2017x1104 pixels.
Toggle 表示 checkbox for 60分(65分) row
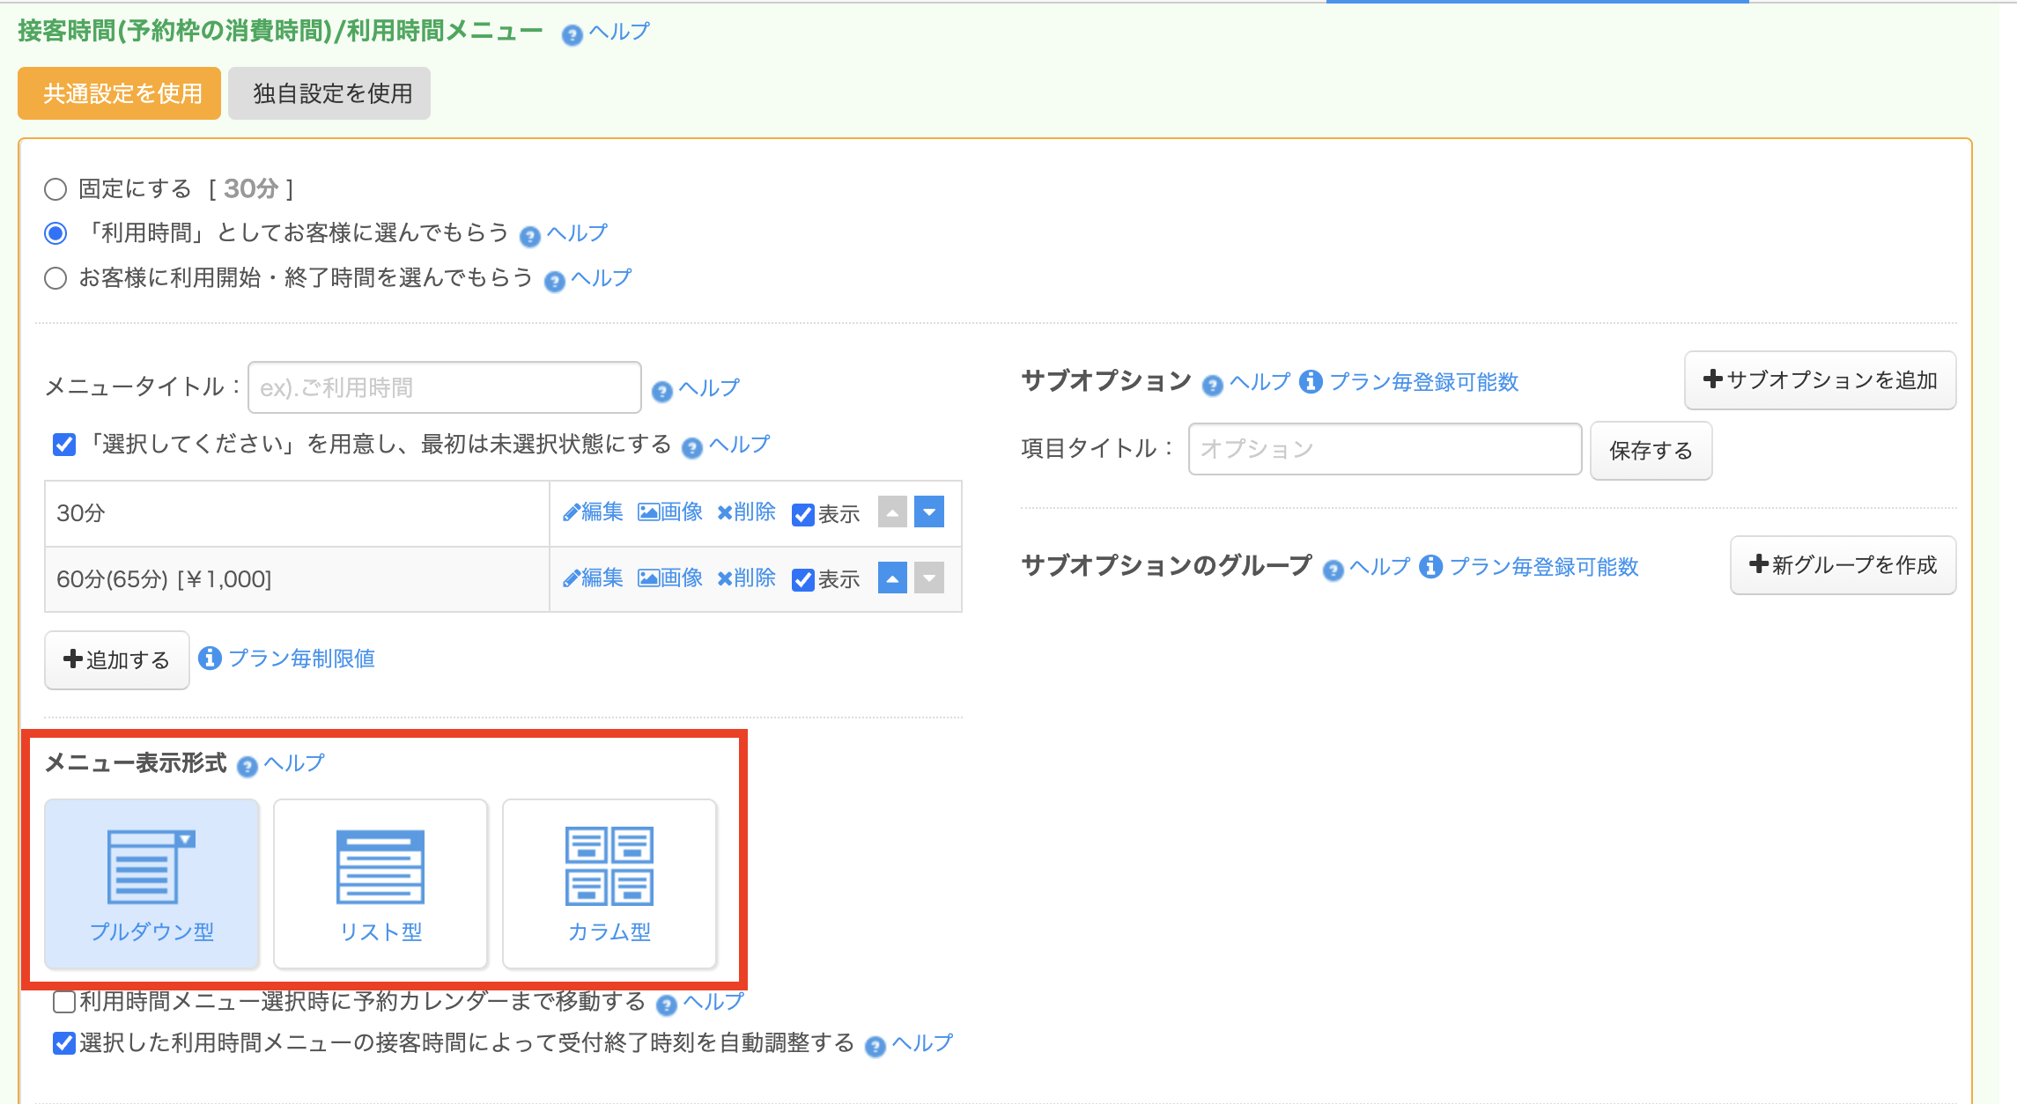[x=802, y=580]
